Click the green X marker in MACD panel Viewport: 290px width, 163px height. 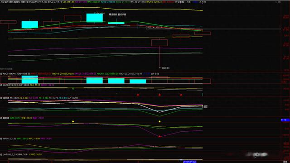(x=73, y=89)
